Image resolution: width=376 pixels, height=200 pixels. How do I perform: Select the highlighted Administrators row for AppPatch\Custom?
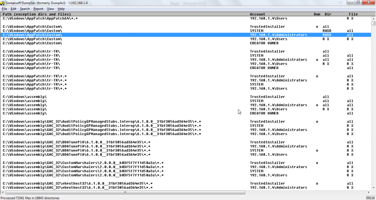(184, 35)
